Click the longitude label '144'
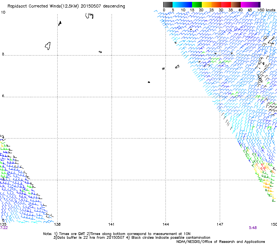 pos(165,224)
